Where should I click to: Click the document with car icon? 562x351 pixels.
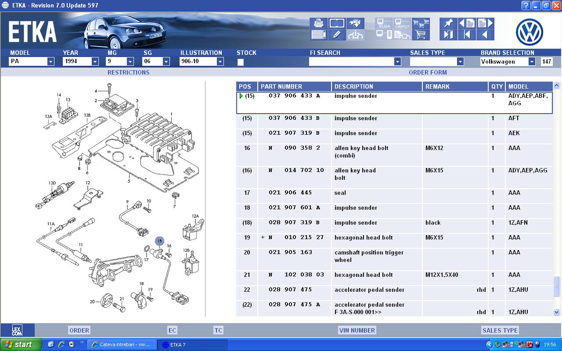[x=402, y=35]
